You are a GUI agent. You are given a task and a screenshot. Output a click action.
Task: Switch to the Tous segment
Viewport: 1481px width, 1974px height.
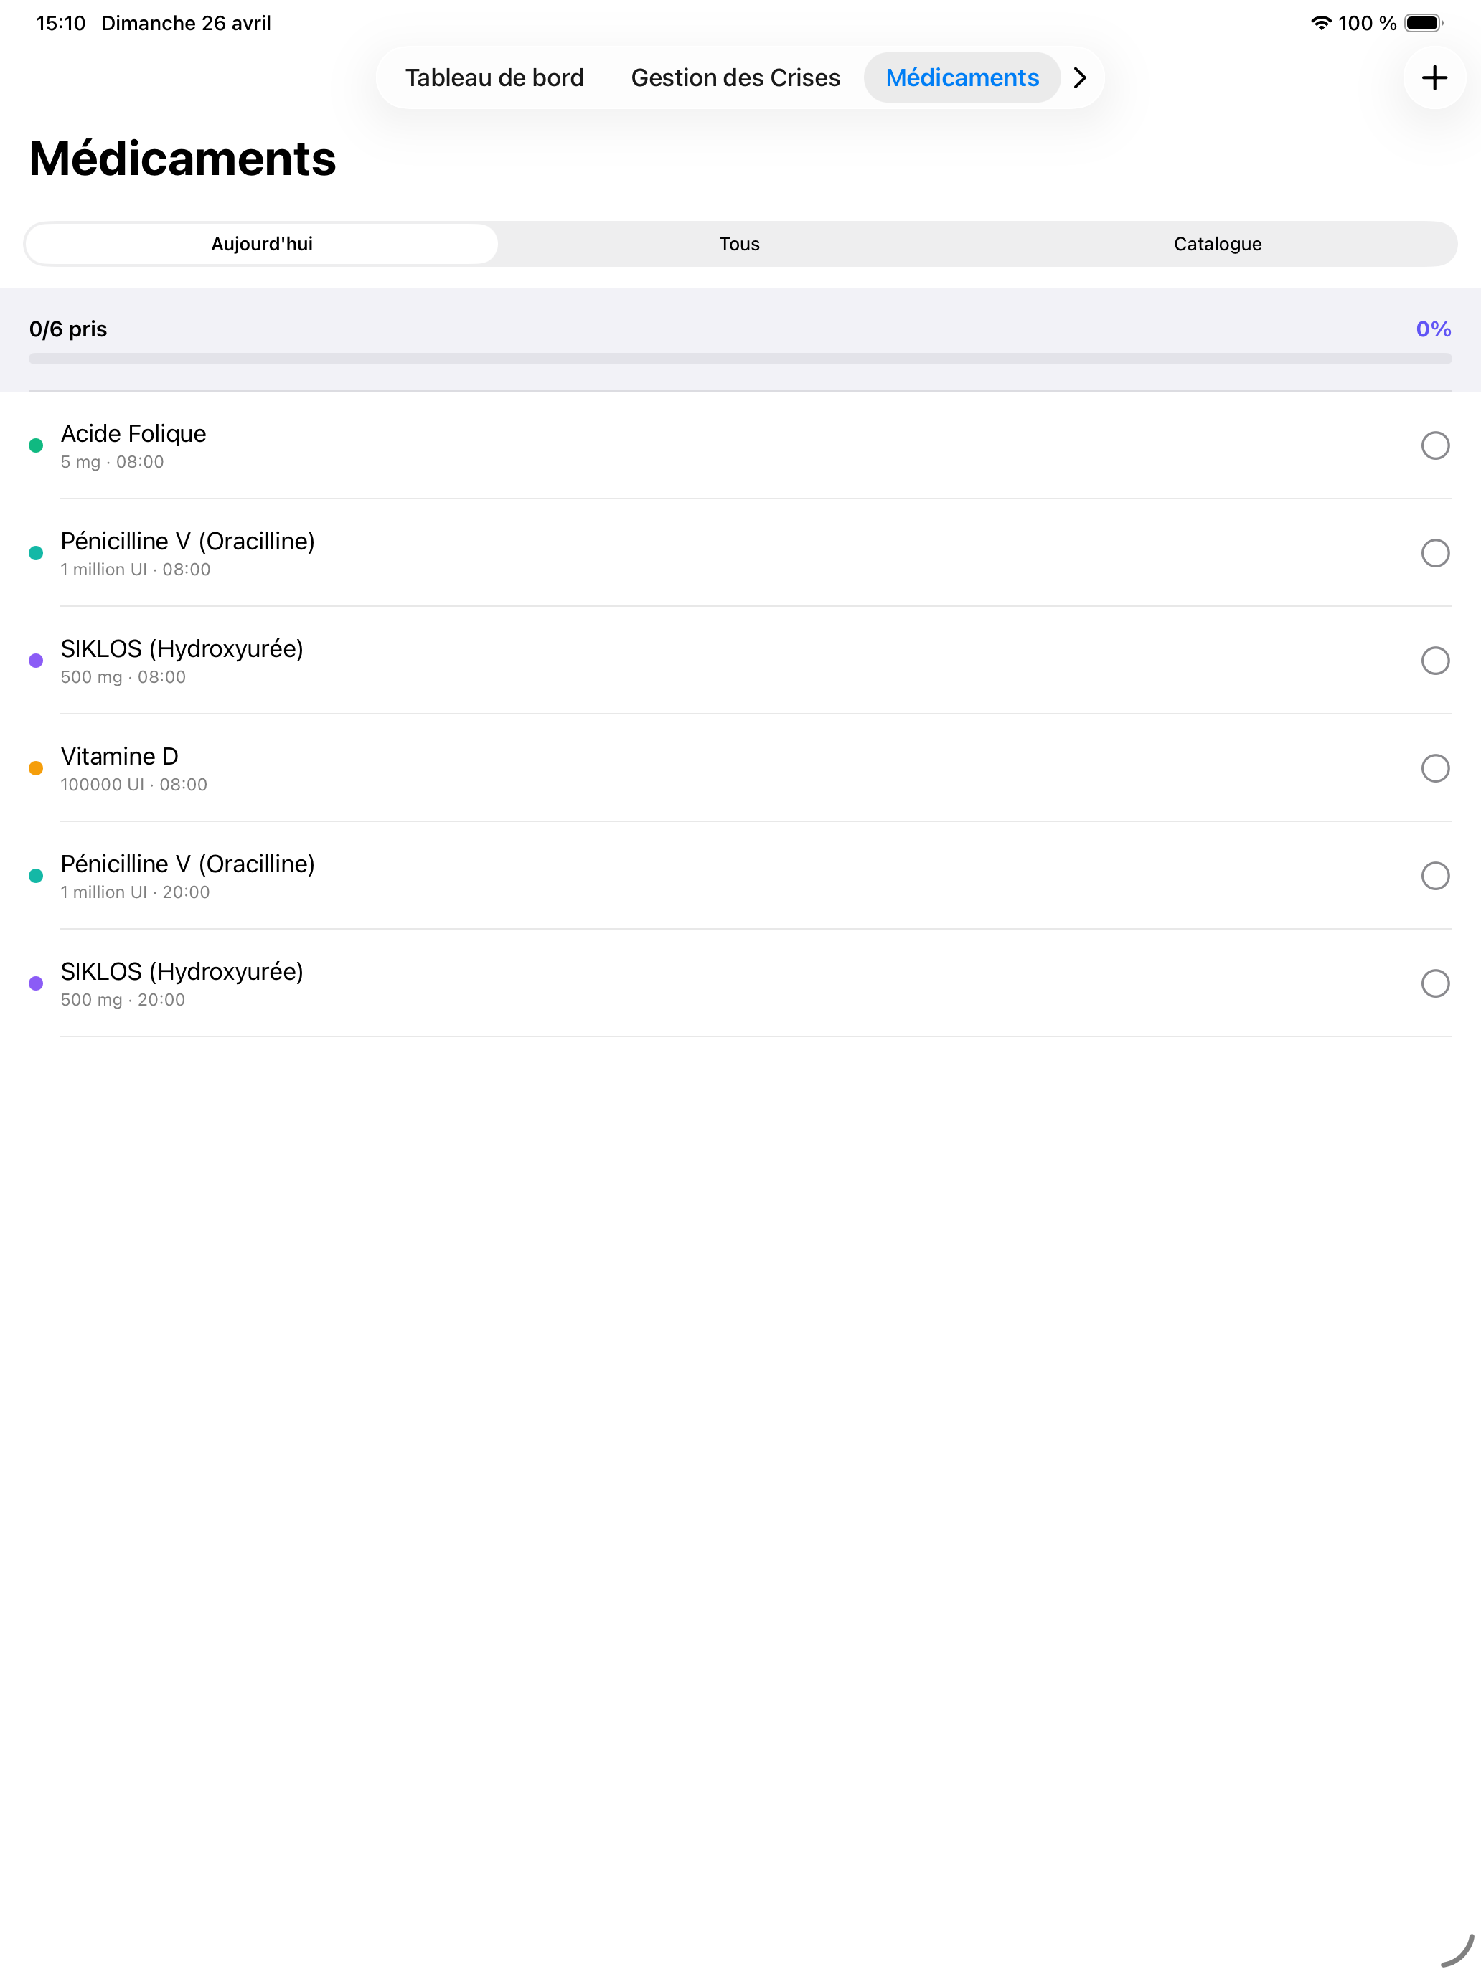pyautogui.click(x=739, y=244)
